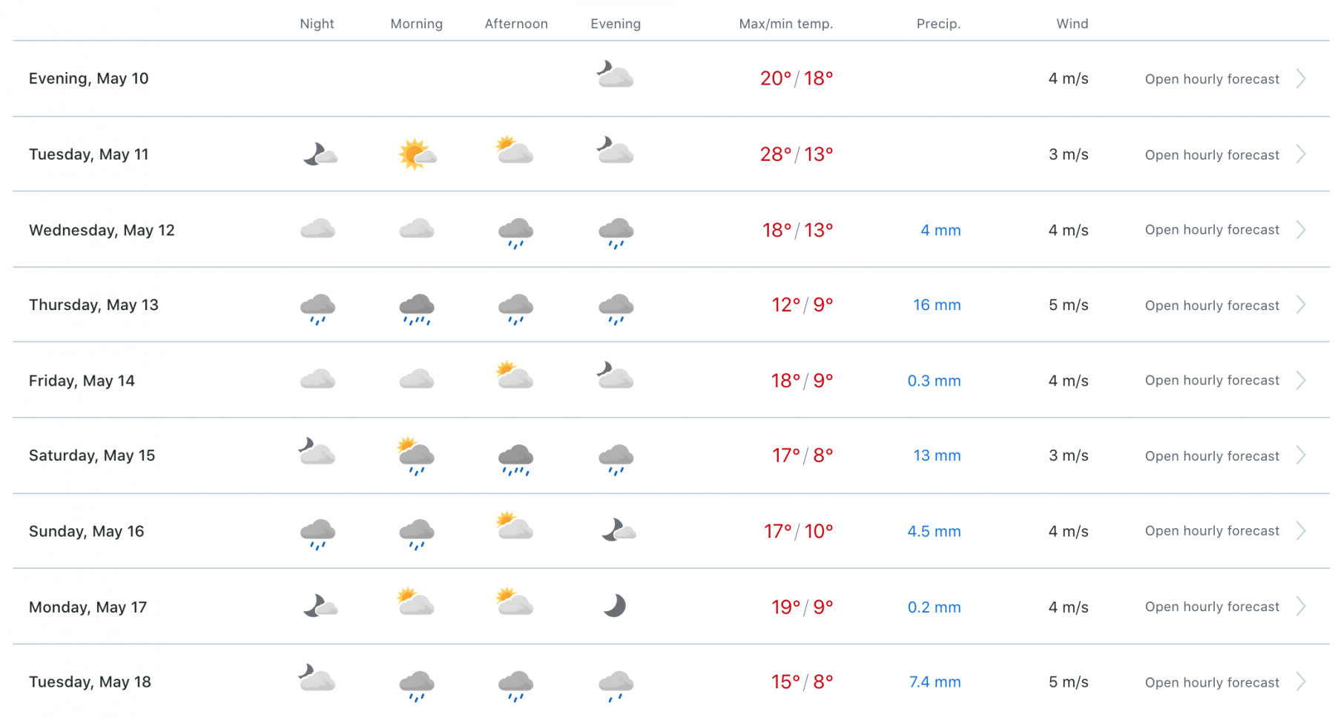Click Tuesday May 11 morning sunny icon
The height and width of the screenshot is (718, 1335).
[x=417, y=154]
